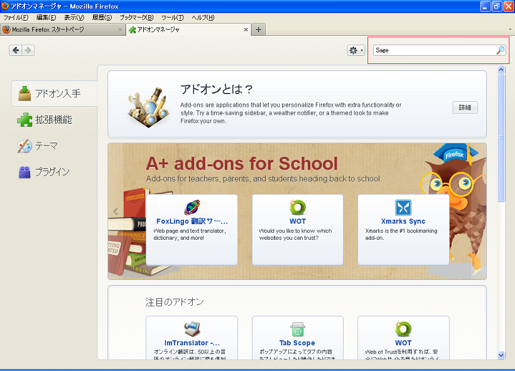Screen dimensions: 515x371
Task: Click the FoxLingo globe icon
Action: [x=192, y=208]
